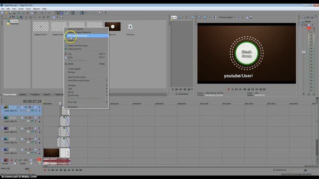Choose Video Event Pan/Crop in context menu

click(x=86, y=46)
